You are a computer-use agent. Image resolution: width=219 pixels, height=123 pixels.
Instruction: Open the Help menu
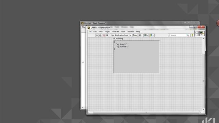click(x=138, y=32)
